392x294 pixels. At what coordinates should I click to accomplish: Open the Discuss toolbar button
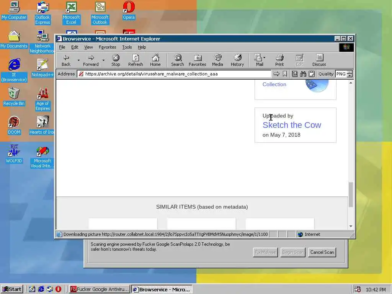click(319, 60)
